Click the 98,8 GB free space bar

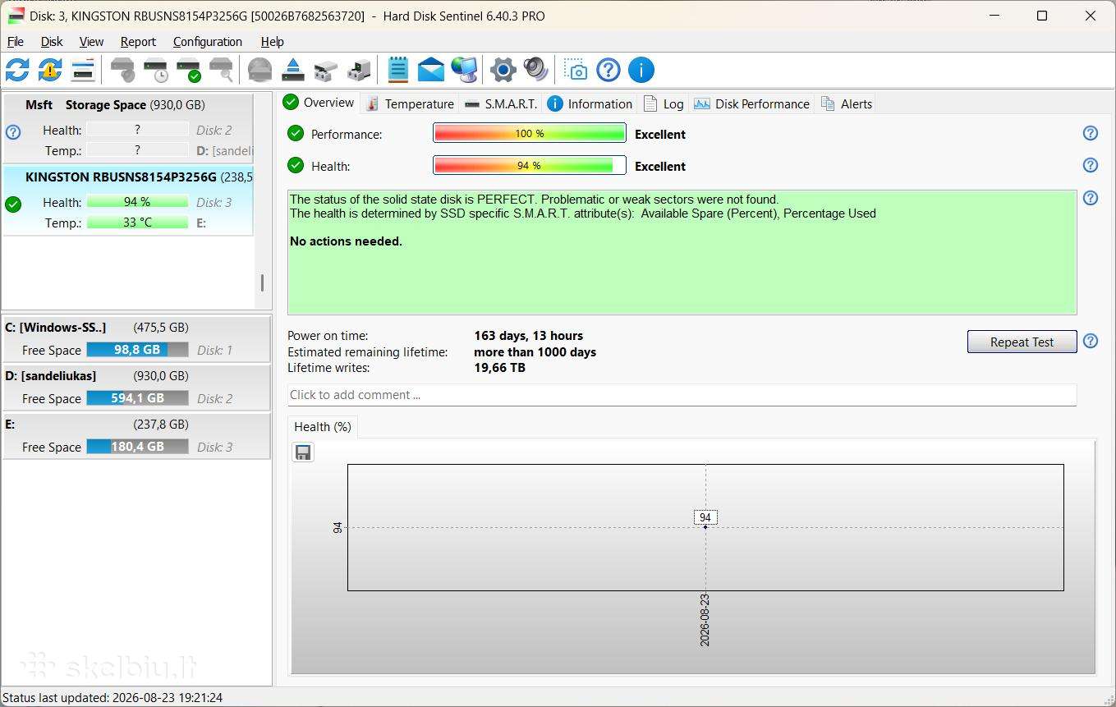137,350
